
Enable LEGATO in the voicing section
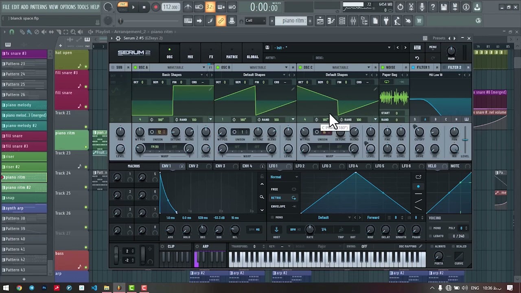431,236
